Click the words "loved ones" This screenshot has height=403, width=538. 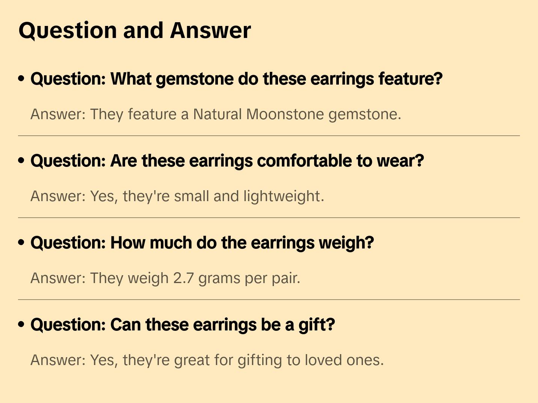click(x=344, y=360)
